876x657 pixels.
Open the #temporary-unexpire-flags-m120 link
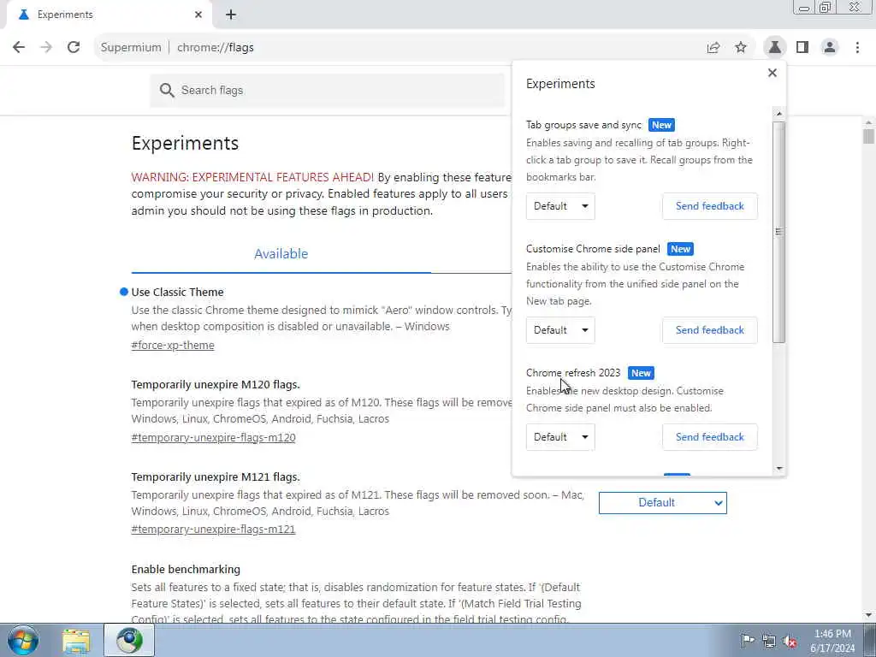213,437
